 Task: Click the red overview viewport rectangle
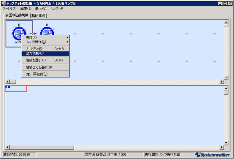[x=16, y=89]
